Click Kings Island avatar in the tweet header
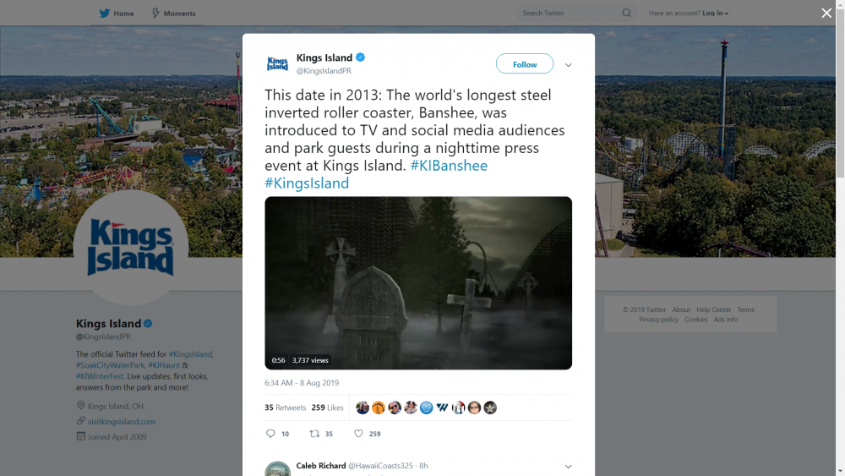The image size is (845, 476). tap(277, 63)
